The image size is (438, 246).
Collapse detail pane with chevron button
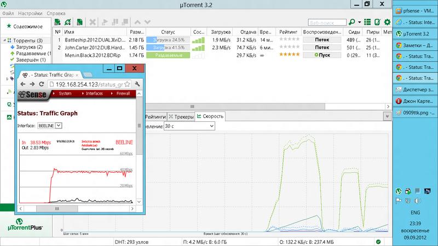point(387,116)
